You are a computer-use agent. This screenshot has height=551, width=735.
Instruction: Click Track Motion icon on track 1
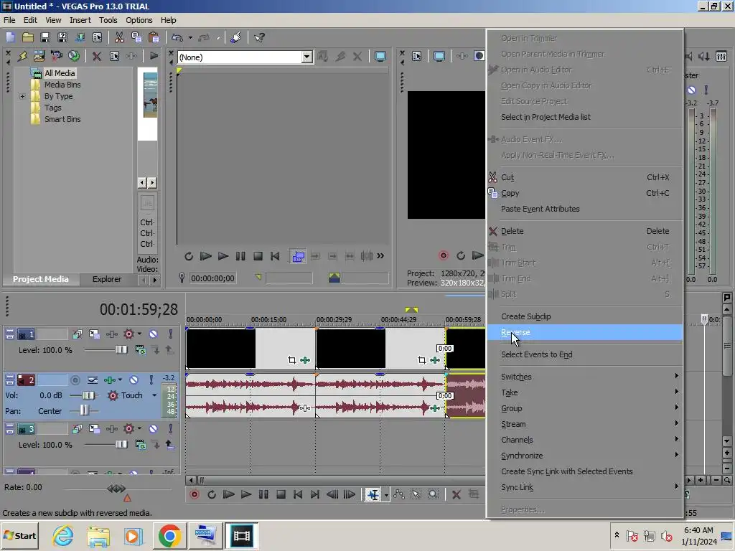[x=94, y=334]
